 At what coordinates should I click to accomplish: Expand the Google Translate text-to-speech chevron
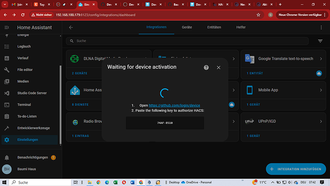(321, 59)
